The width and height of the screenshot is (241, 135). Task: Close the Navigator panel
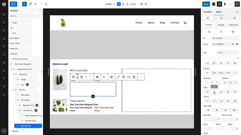tap(40, 10)
